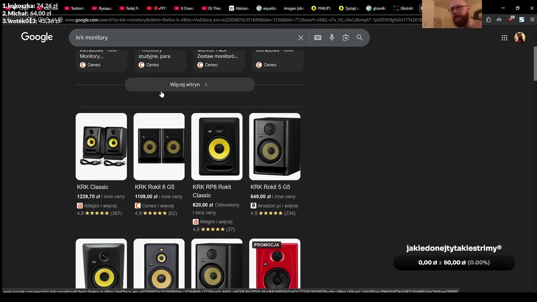
Task: Click the 4,8 rating with (367) reviews
Action: click(99, 213)
